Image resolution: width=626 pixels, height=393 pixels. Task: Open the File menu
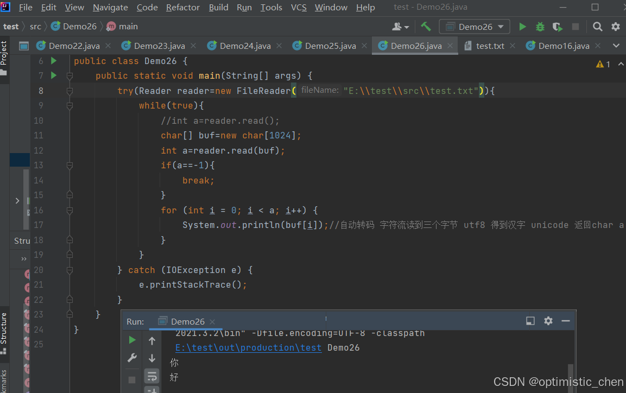pyautogui.click(x=26, y=7)
